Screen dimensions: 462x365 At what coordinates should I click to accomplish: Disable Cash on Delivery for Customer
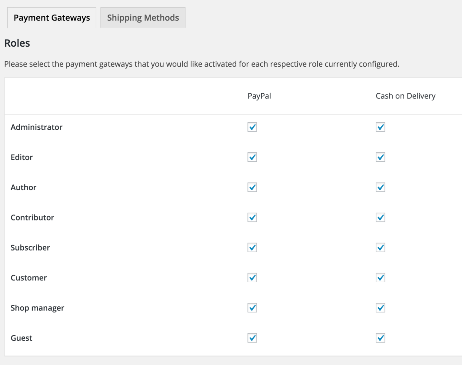tap(380, 277)
